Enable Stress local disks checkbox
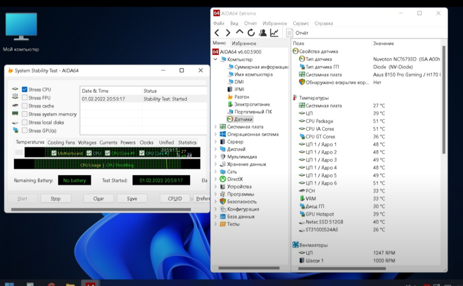This screenshot has height=286, width=463. click(x=24, y=122)
